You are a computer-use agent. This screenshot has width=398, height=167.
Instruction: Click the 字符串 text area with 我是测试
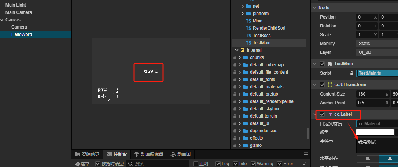tap(377, 146)
